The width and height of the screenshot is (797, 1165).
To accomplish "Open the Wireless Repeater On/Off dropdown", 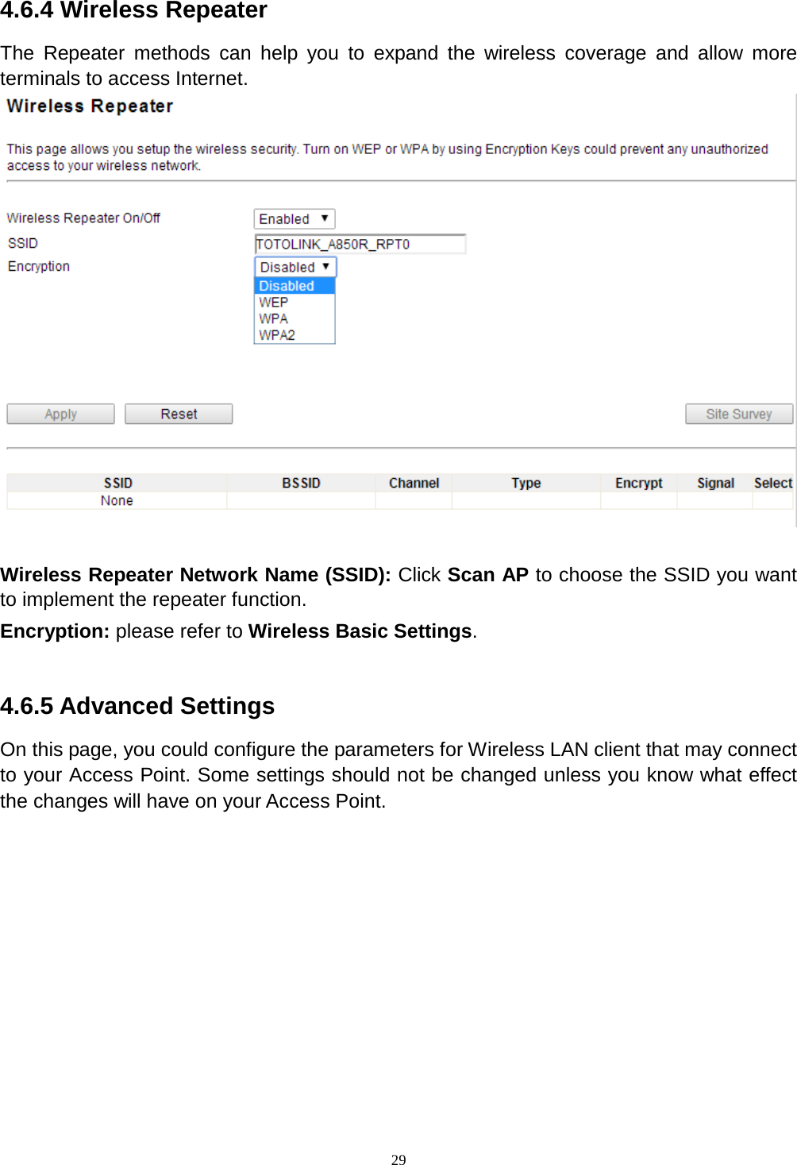I will pos(295,219).
